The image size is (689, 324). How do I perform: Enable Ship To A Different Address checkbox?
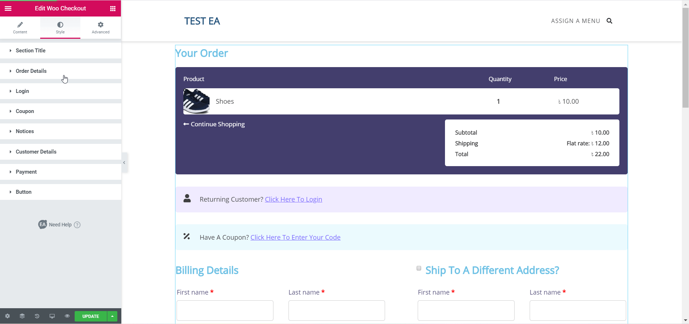[419, 268]
